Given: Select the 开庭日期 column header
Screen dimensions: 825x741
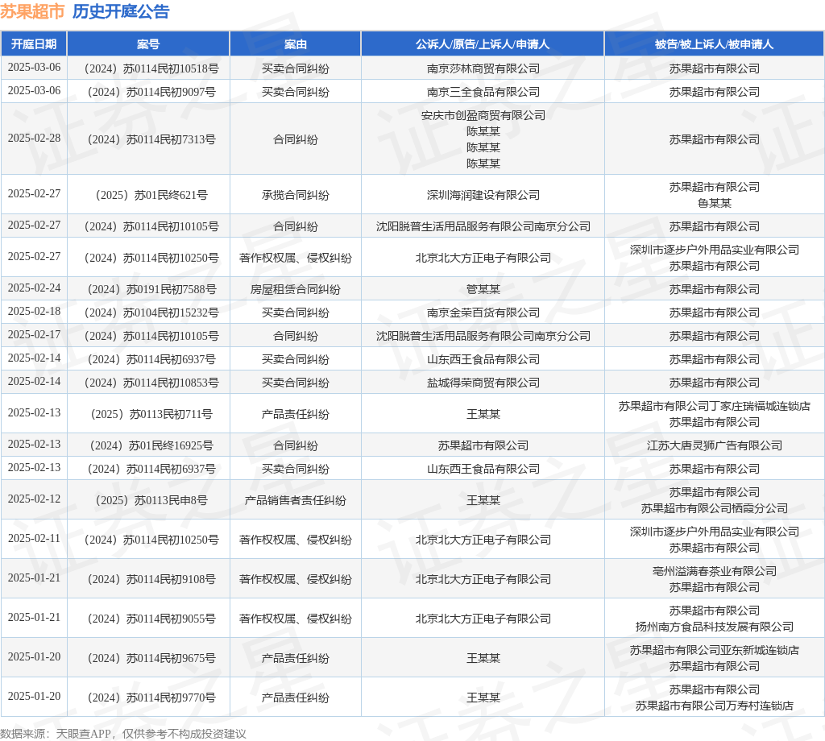Looking at the screenshot, I should [x=34, y=44].
